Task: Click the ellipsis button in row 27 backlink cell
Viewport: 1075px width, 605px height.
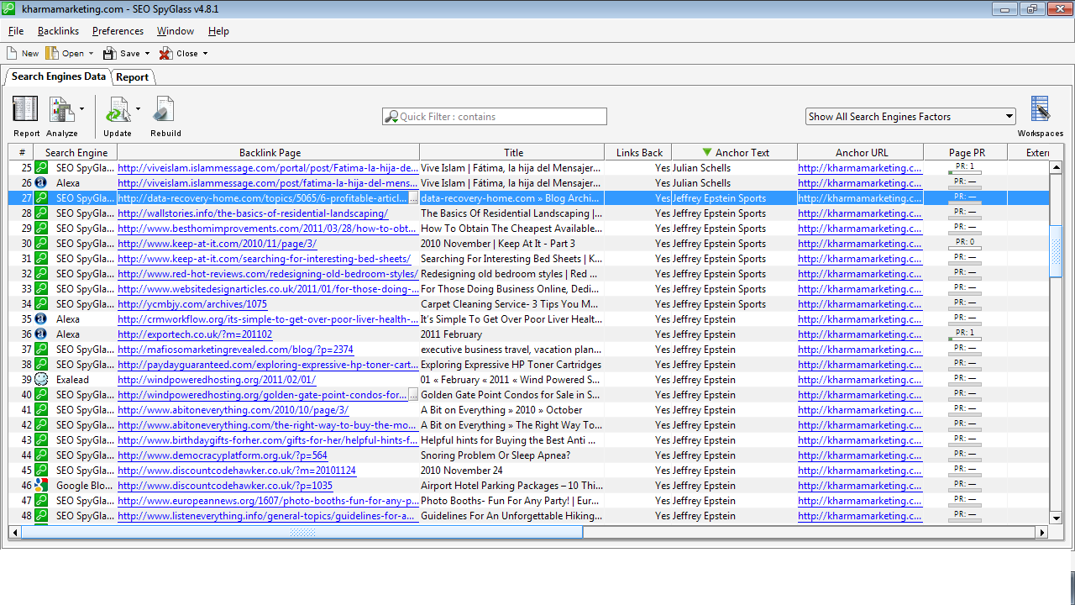Action: pos(413,198)
